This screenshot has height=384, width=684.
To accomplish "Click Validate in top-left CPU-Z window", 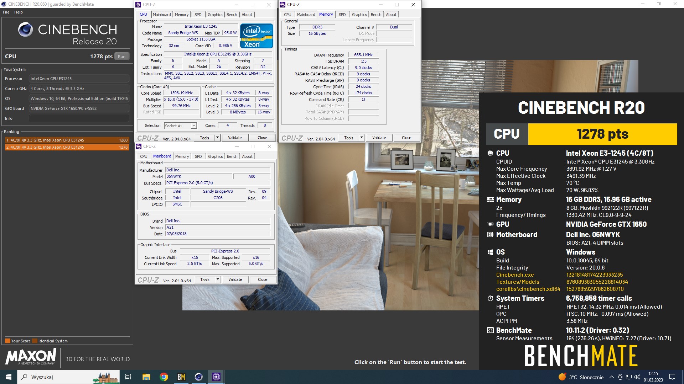I will [x=235, y=138].
